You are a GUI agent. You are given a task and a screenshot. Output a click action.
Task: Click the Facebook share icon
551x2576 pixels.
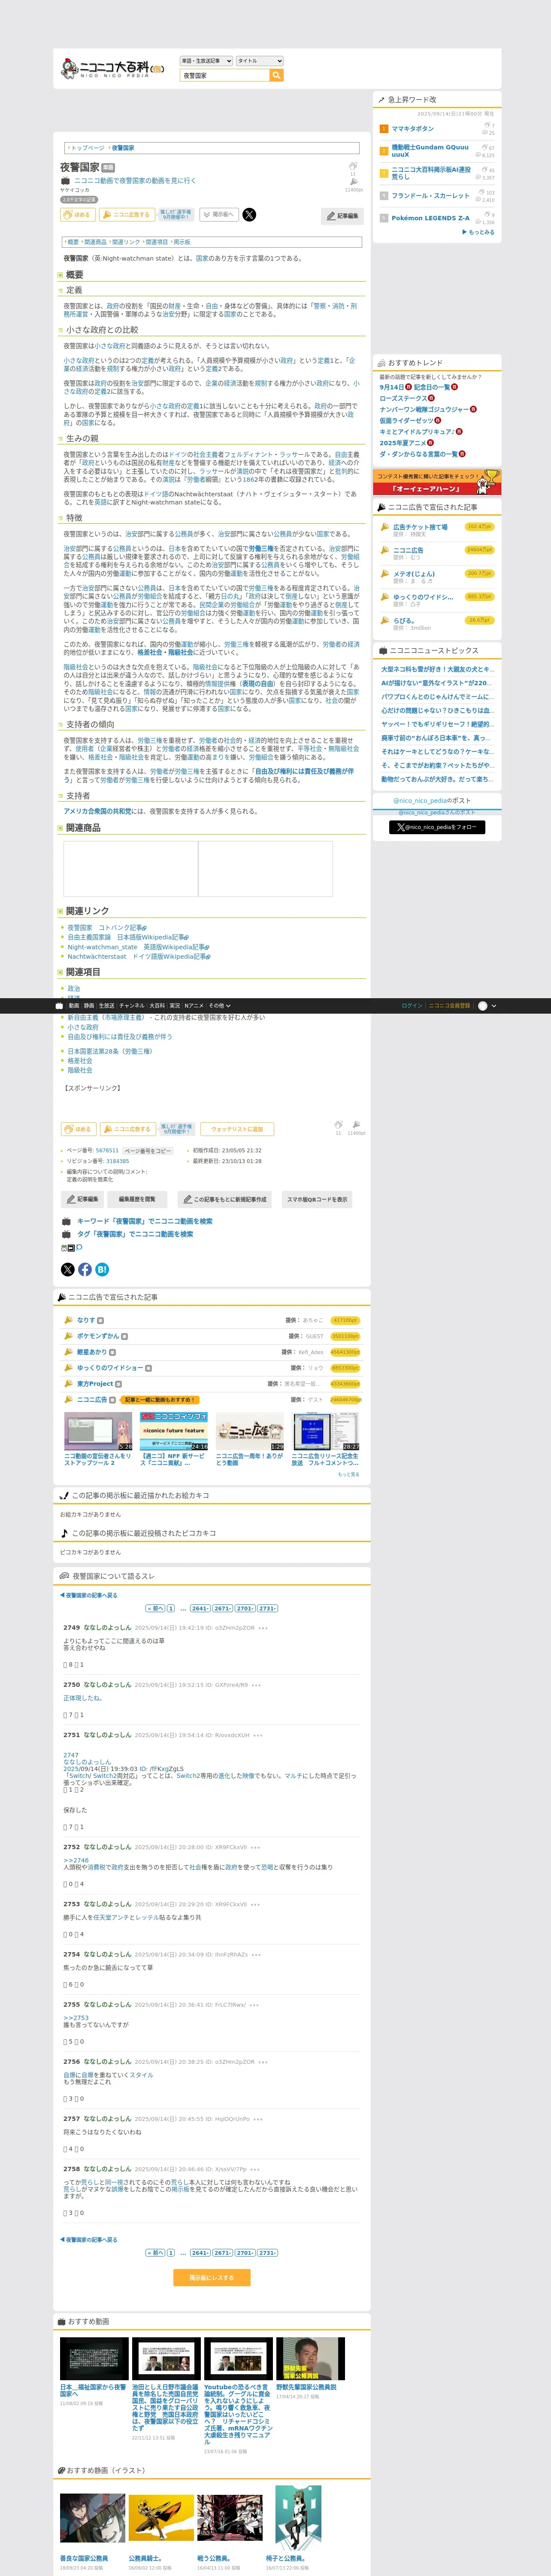click(x=85, y=1270)
